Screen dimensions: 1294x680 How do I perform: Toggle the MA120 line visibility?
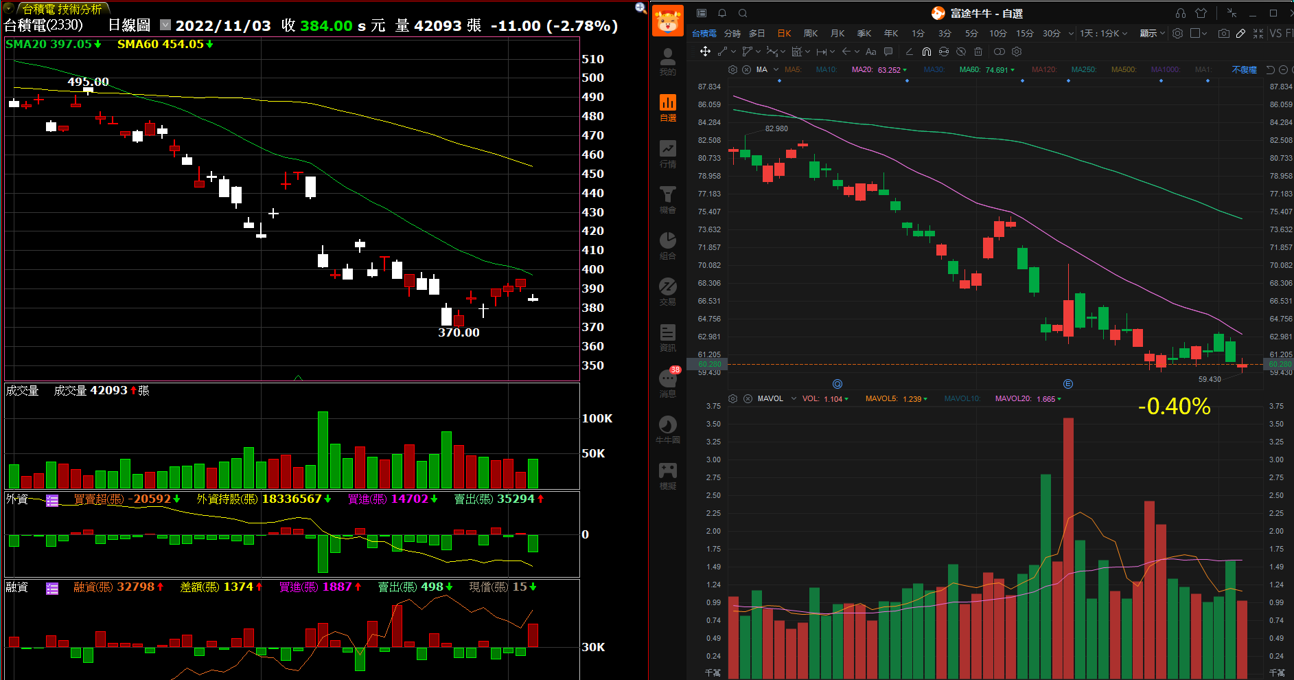pos(1044,70)
